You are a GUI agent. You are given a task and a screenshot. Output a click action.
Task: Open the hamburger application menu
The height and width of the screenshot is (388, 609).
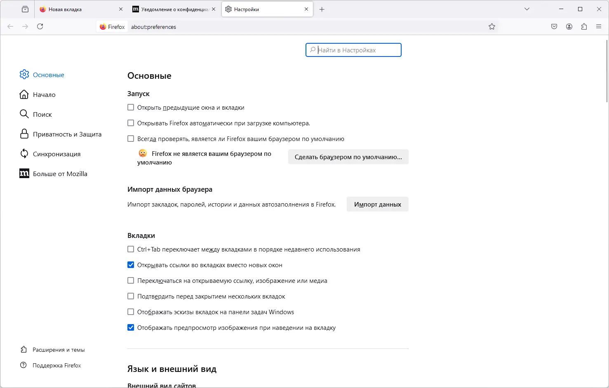tap(599, 27)
